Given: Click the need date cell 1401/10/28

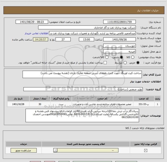Looking at the screenshot, I should [x=18, y=104].
